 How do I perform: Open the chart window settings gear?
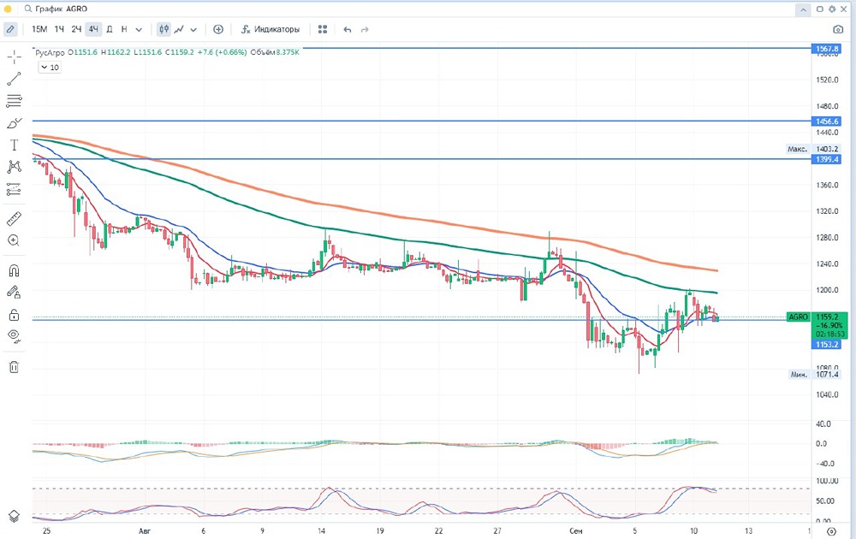[x=832, y=9]
